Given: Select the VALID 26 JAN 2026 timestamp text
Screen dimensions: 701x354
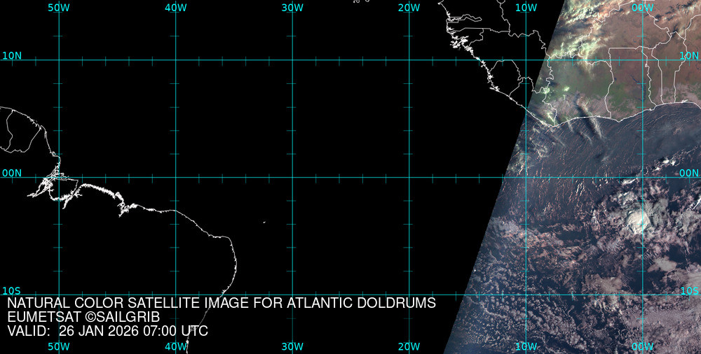Looking at the screenshot, I should [107, 331].
